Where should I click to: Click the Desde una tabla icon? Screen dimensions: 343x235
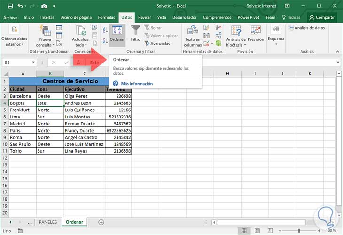point(59,35)
